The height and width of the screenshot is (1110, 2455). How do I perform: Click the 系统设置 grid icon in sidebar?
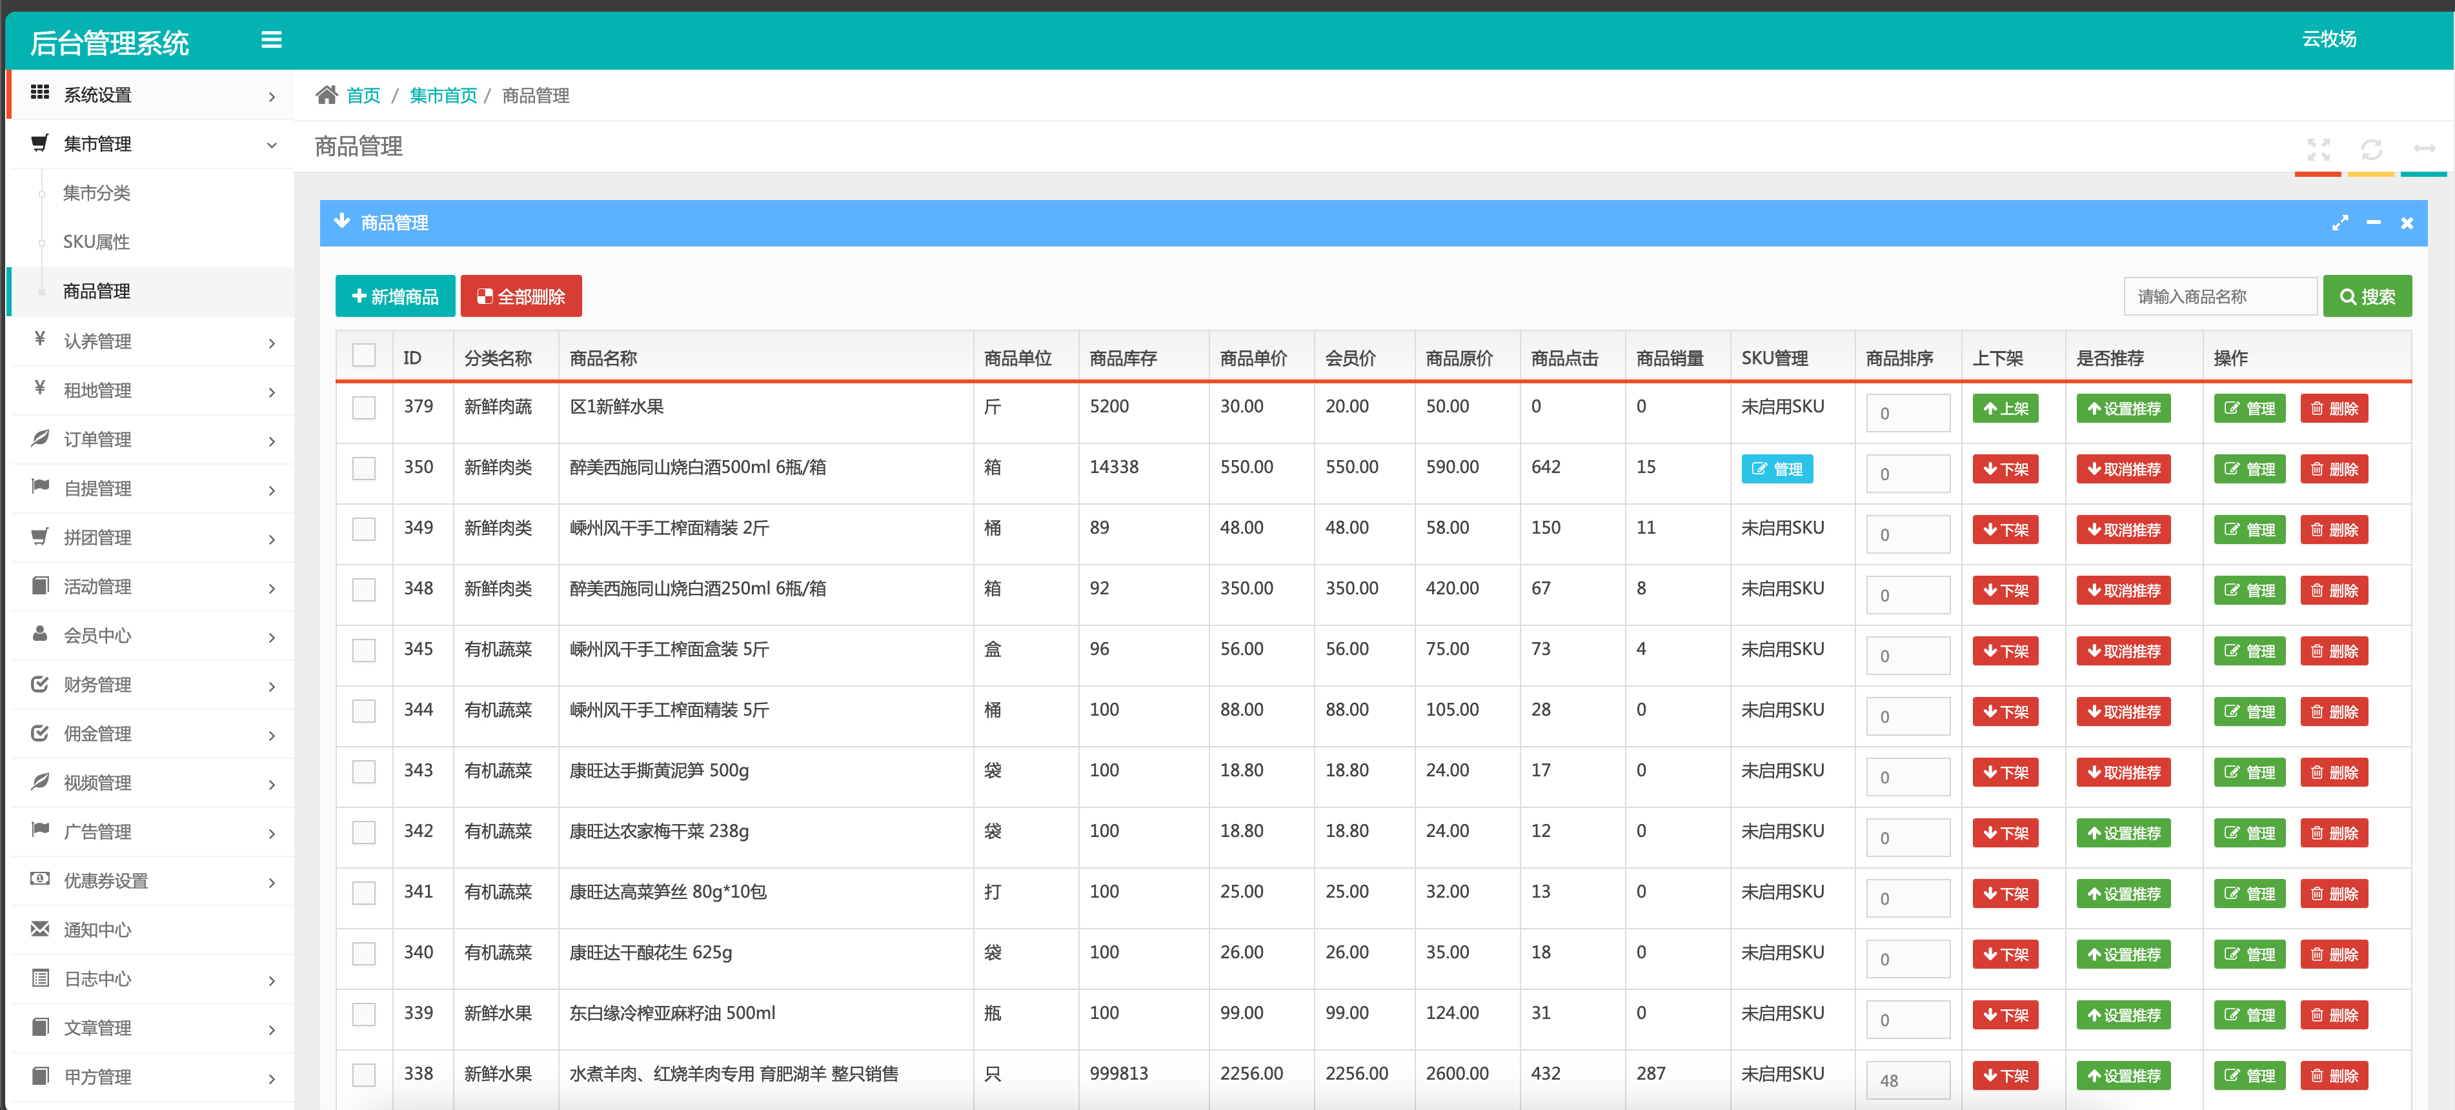[x=40, y=94]
